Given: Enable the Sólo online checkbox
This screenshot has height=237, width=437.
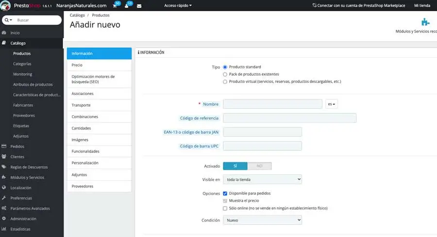Looking at the screenshot, I should point(225,208).
